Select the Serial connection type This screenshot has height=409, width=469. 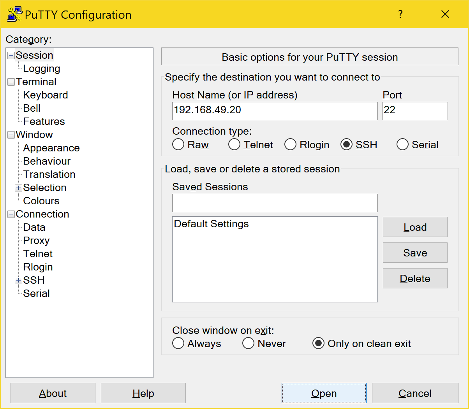point(402,144)
